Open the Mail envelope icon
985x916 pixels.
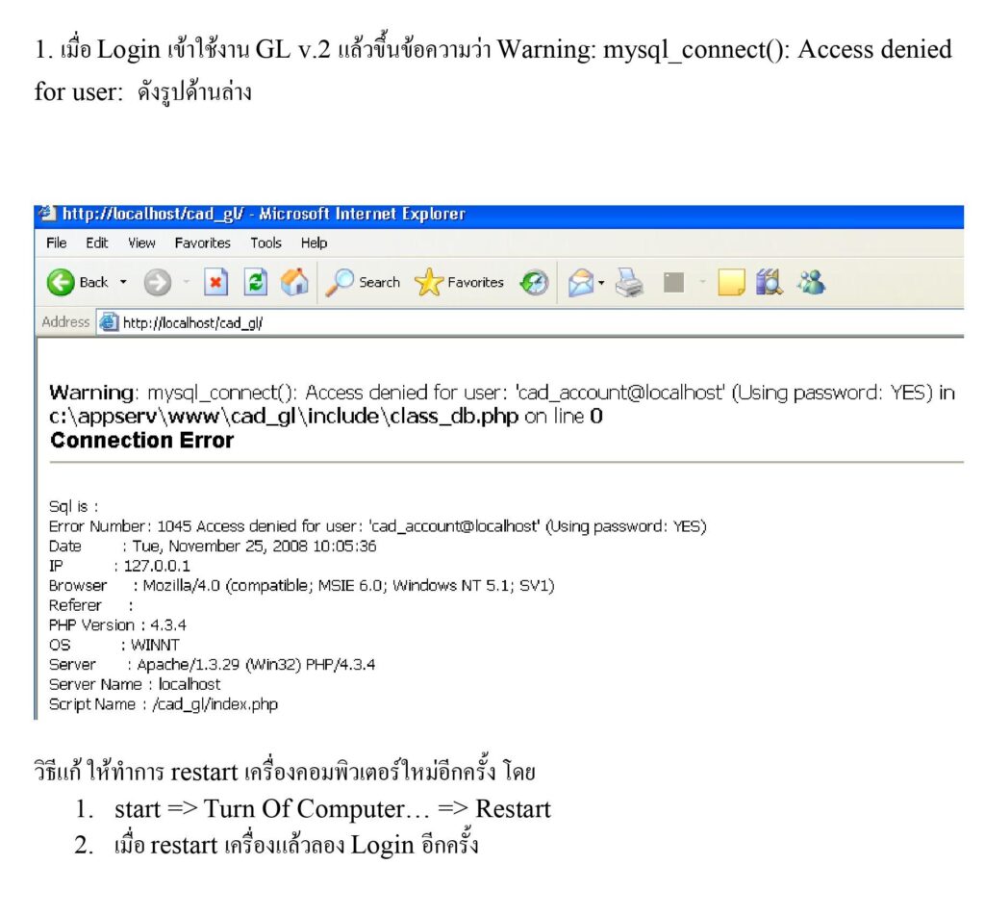581,282
